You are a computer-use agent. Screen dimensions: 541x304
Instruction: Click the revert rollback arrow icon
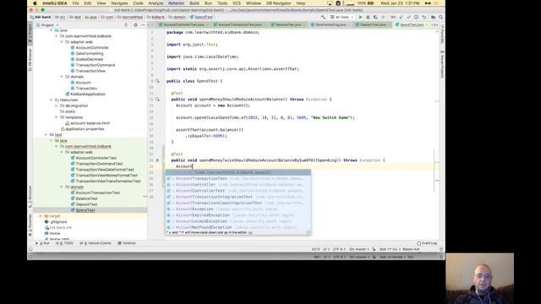coord(424,17)
